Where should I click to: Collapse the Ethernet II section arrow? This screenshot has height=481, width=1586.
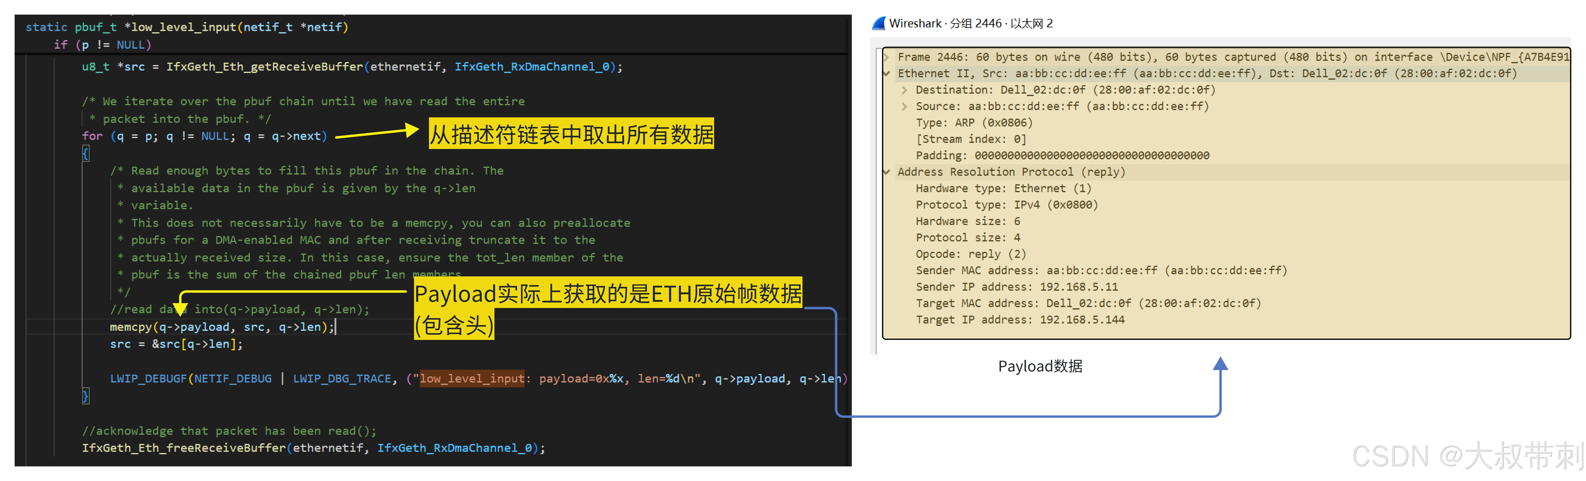pos(887,74)
